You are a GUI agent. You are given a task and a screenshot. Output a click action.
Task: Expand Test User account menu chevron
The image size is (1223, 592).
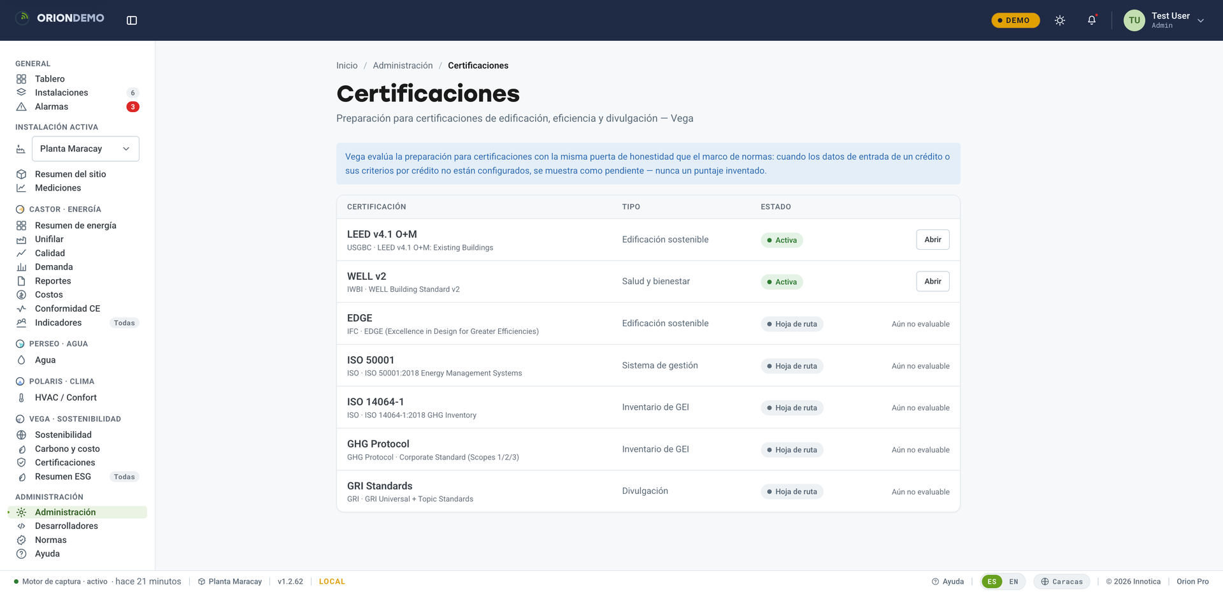[x=1201, y=20]
